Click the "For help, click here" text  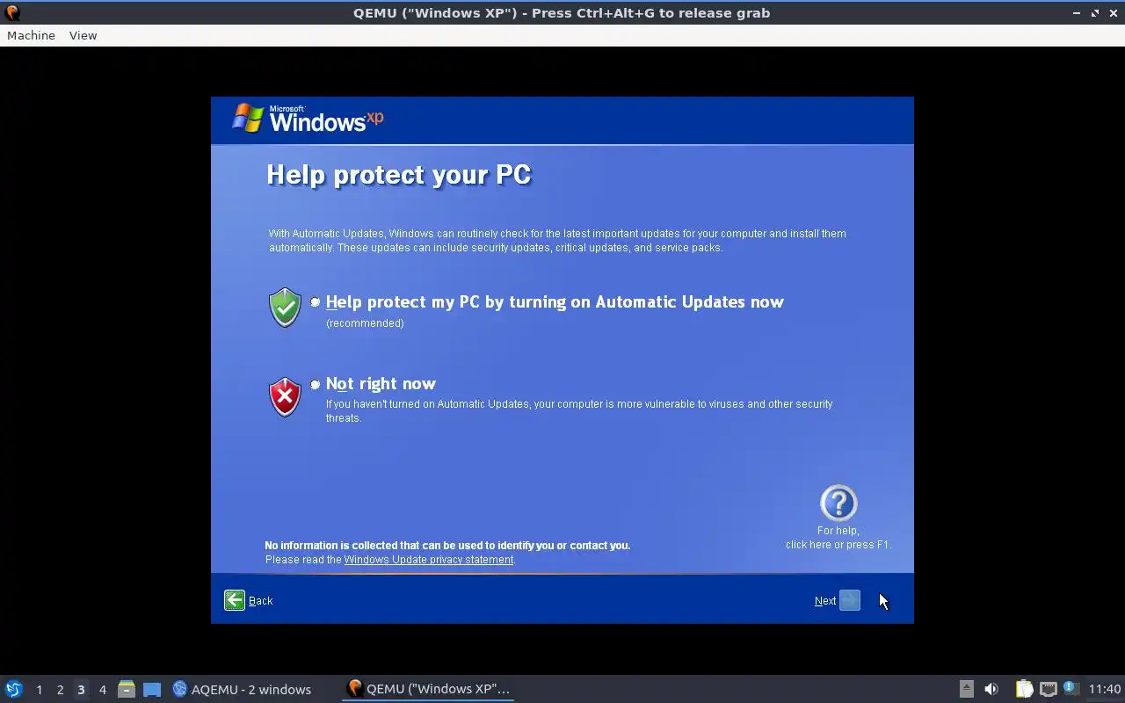(838, 538)
